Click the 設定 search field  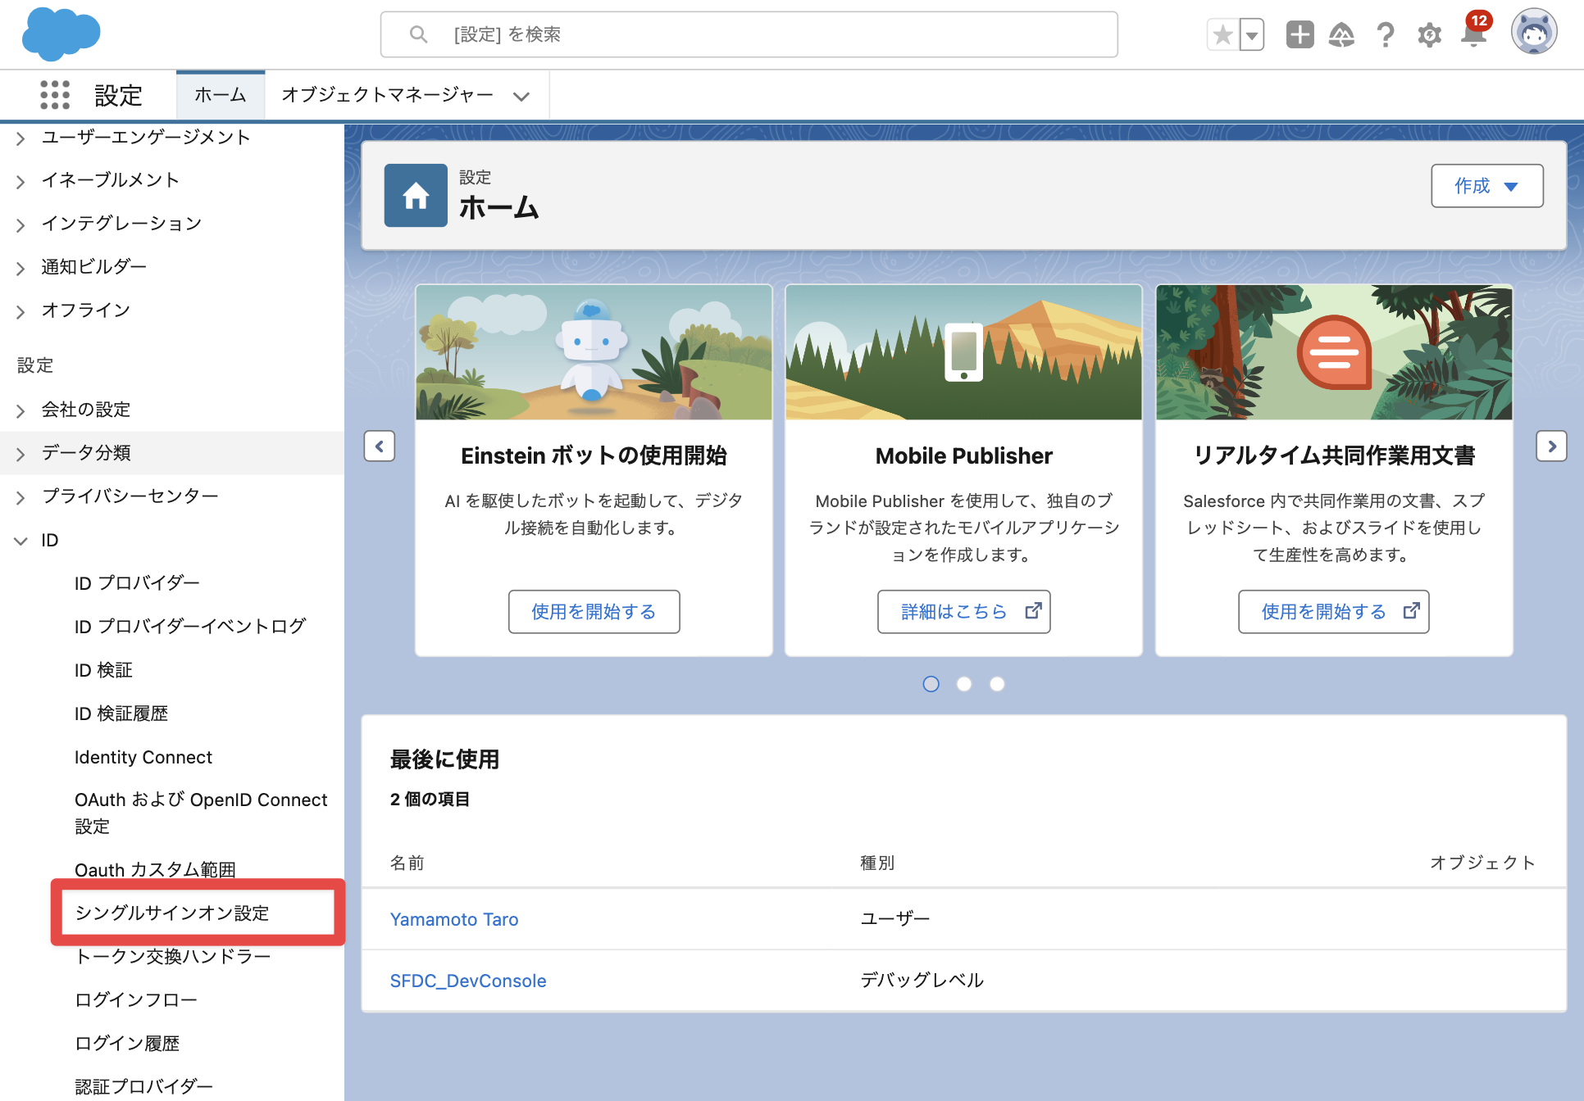tap(749, 34)
